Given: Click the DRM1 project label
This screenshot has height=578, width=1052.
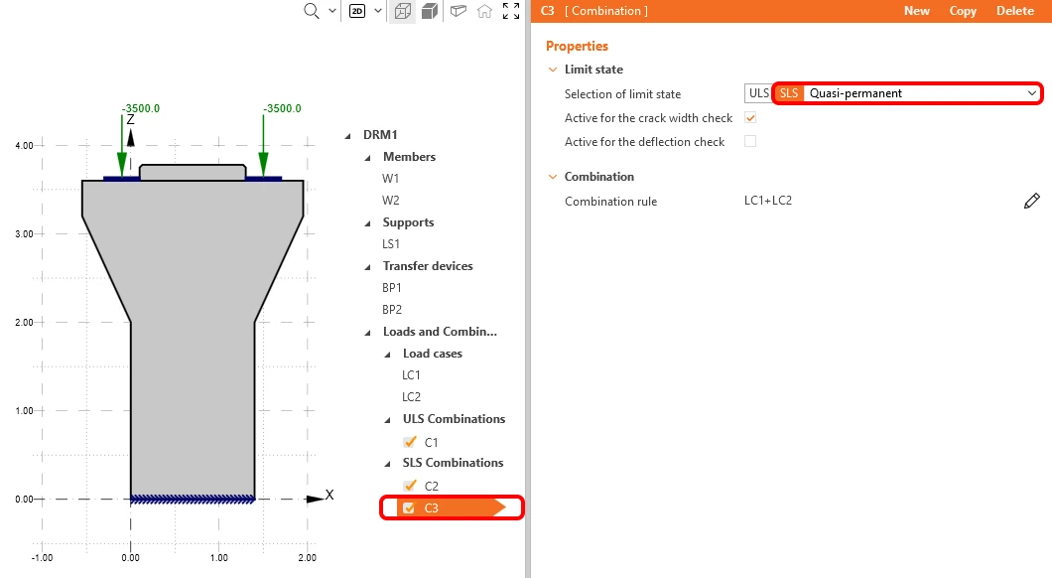Looking at the screenshot, I should pyautogui.click(x=380, y=135).
